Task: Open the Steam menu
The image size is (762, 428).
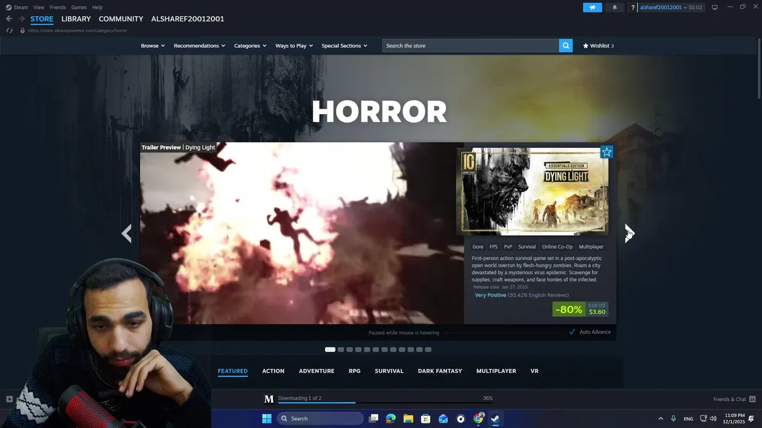Action: [x=17, y=7]
